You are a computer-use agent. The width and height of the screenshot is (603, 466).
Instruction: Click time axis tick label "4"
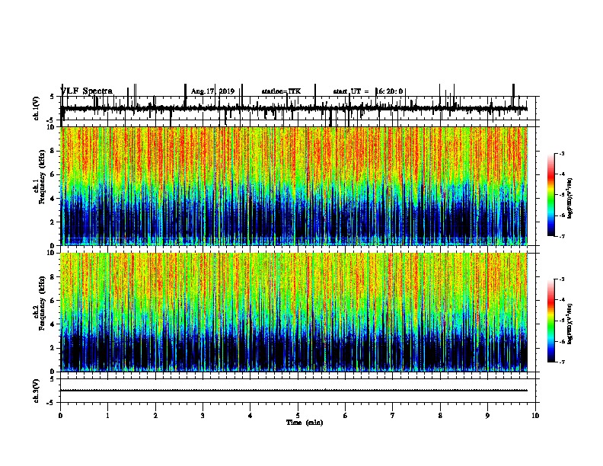coord(250,416)
